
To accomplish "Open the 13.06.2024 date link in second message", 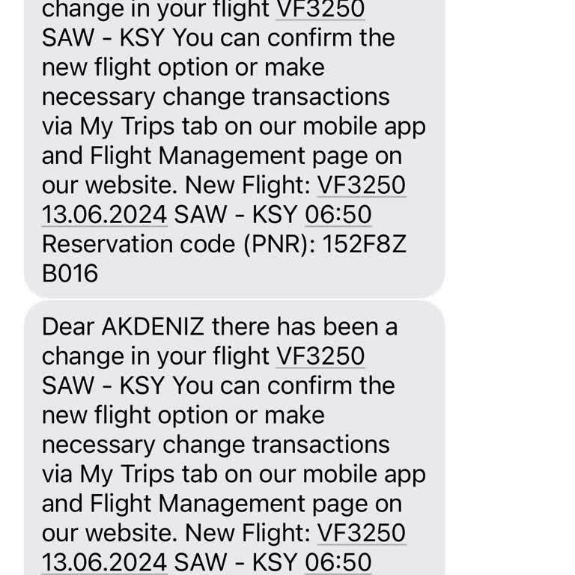I will [105, 562].
